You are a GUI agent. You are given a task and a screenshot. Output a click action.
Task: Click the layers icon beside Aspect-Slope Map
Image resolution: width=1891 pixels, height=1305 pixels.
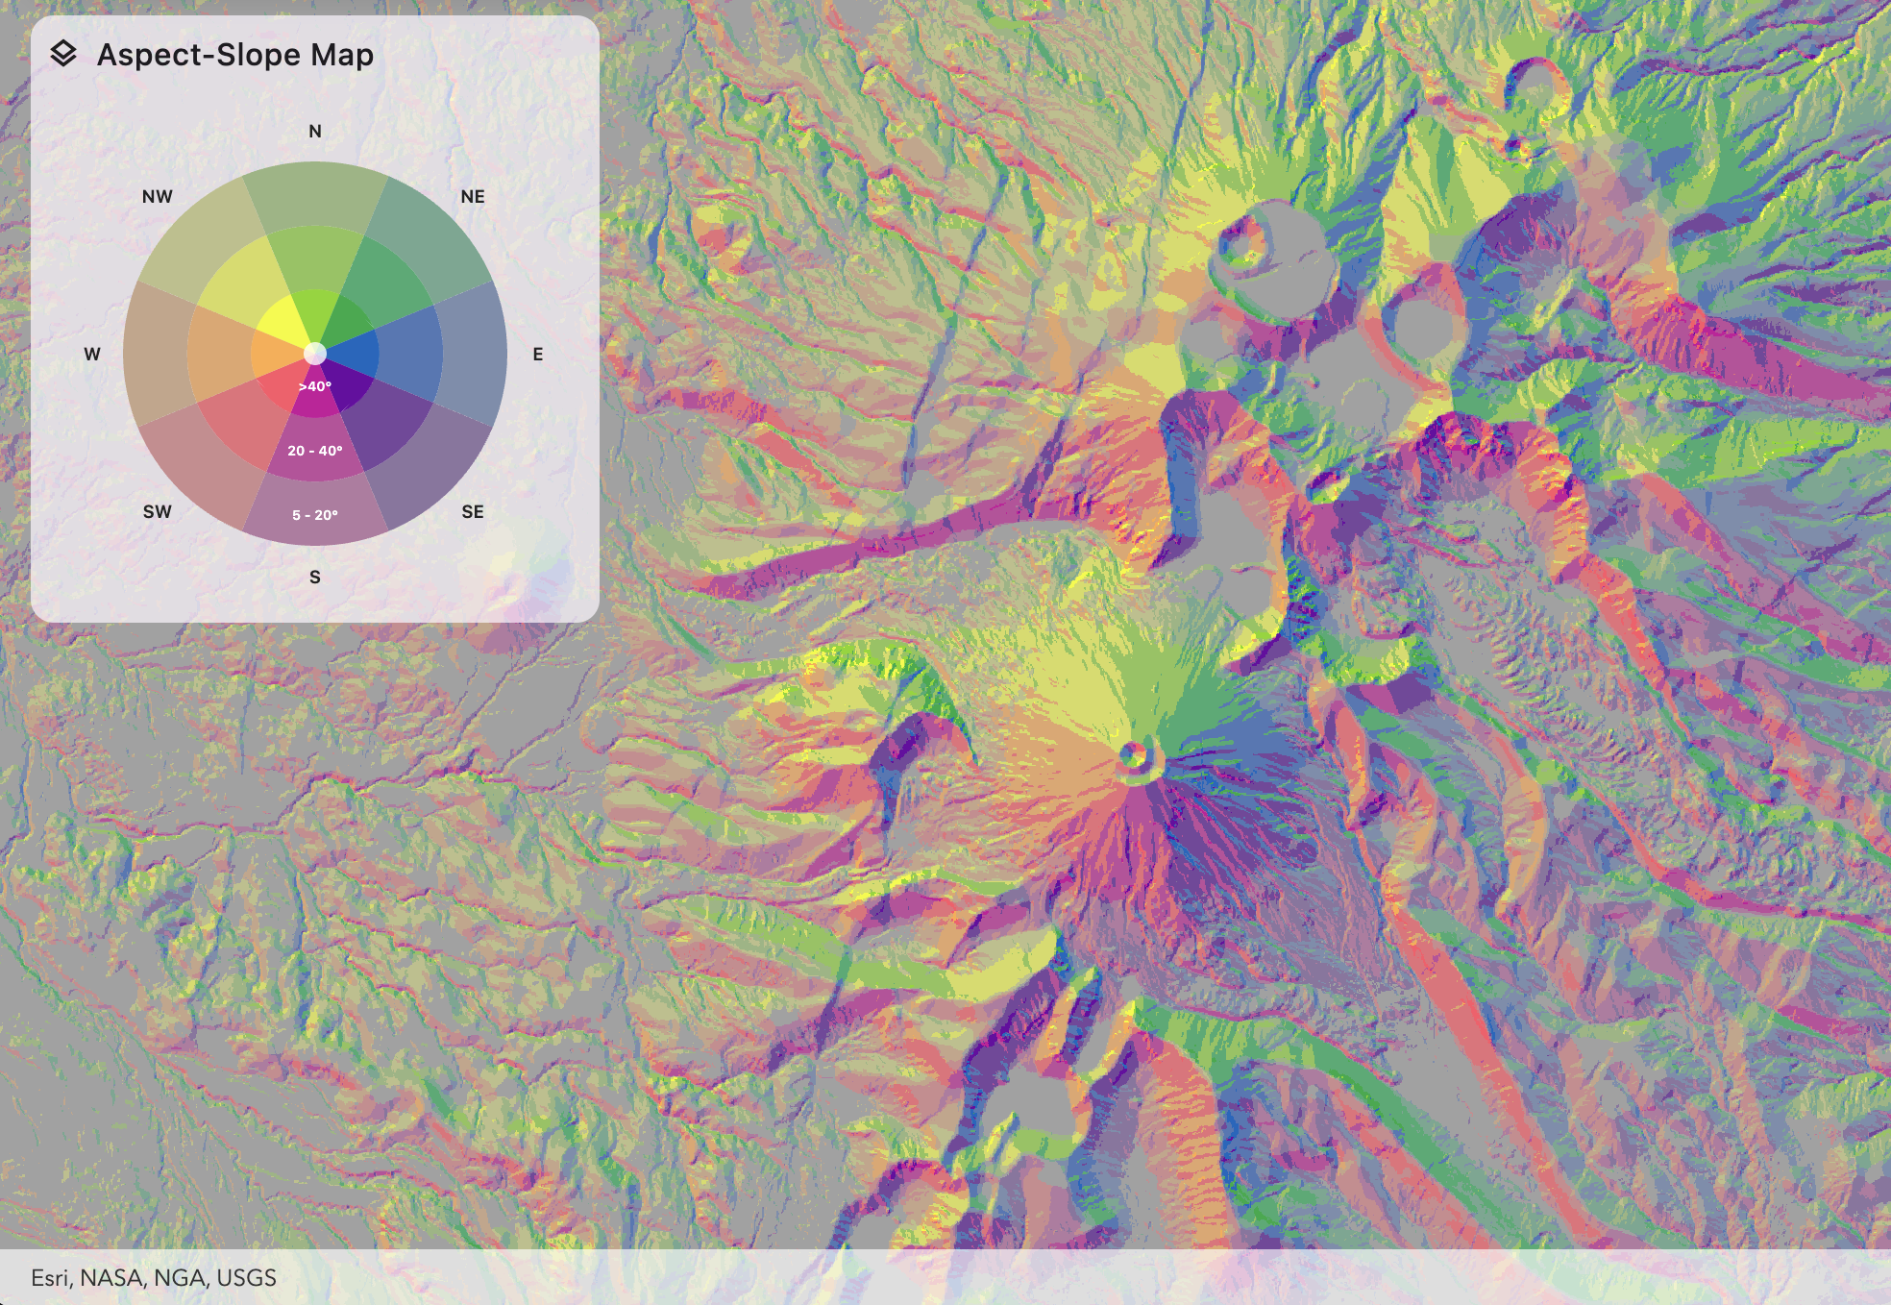(x=63, y=54)
